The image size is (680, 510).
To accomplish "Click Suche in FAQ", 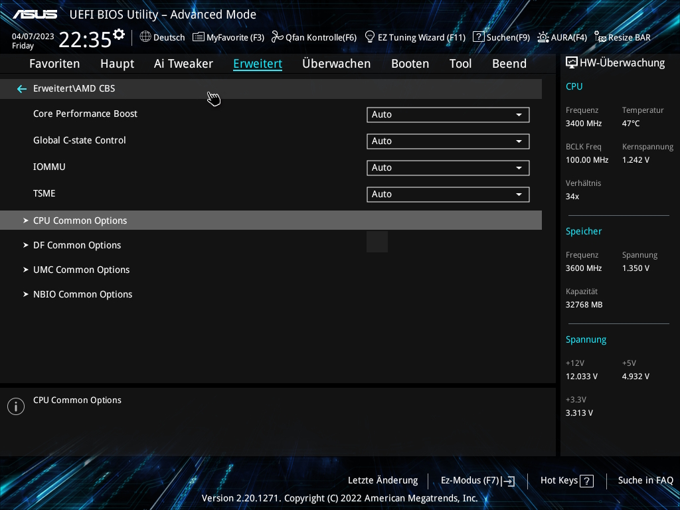I will tap(645, 481).
